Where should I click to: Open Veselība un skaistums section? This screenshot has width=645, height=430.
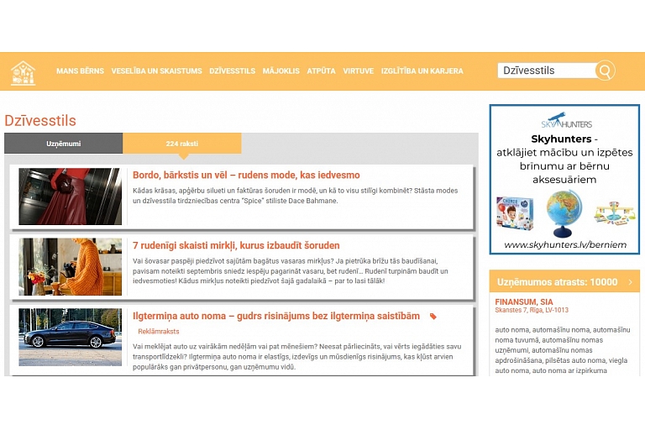pyautogui.click(x=156, y=71)
